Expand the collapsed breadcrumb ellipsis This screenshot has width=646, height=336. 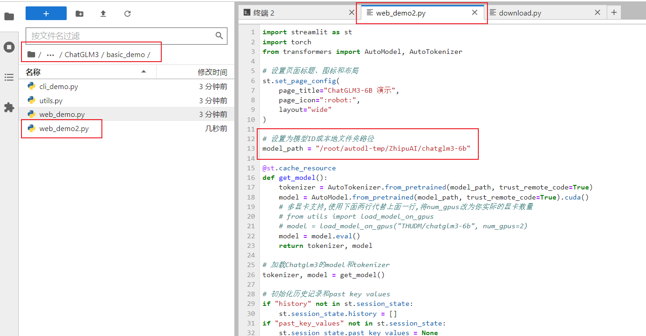(x=50, y=55)
